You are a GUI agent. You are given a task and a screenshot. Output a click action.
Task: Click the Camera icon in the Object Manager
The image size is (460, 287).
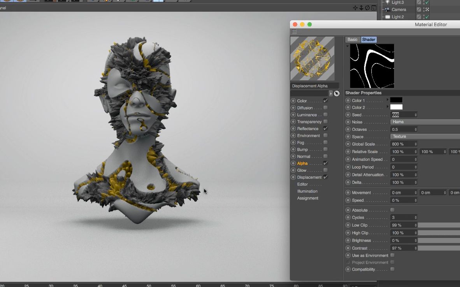point(388,9)
